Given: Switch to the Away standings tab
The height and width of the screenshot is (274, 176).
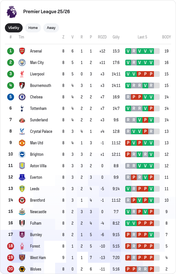Looking at the screenshot, I should 51,28.
